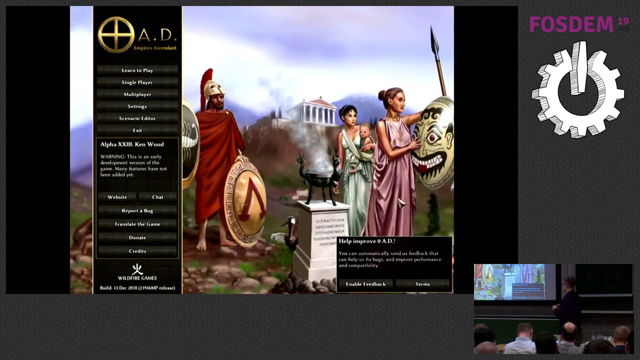Visit the Website button
Screen dimensions: 640x360
point(117,197)
